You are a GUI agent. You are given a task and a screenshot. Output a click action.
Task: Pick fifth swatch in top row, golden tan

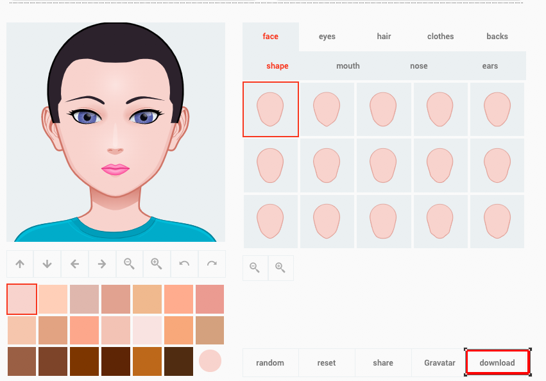(x=148, y=299)
